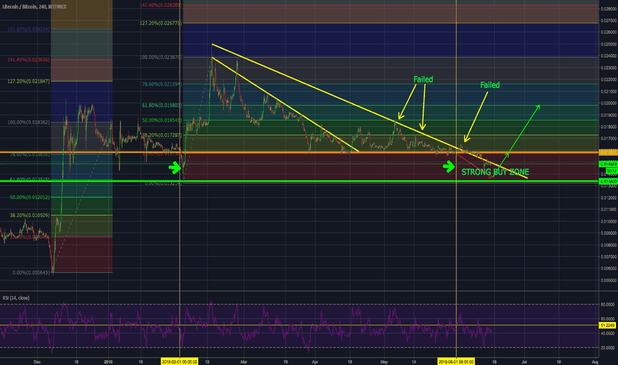Click the Apr label on time axis
The image size is (618, 365).
pos(315,362)
